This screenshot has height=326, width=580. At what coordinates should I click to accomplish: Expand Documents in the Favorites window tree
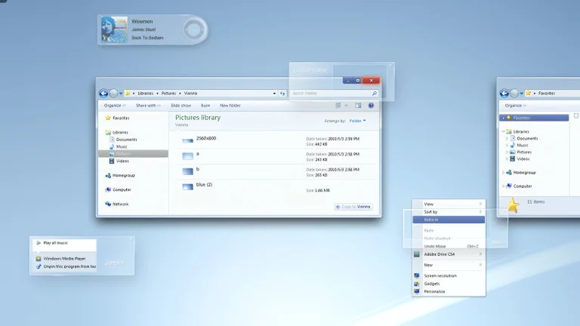(x=507, y=139)
